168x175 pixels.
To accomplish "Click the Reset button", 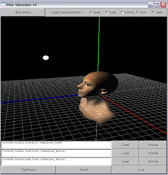I will pyautogui.click(x=84, y=170).
